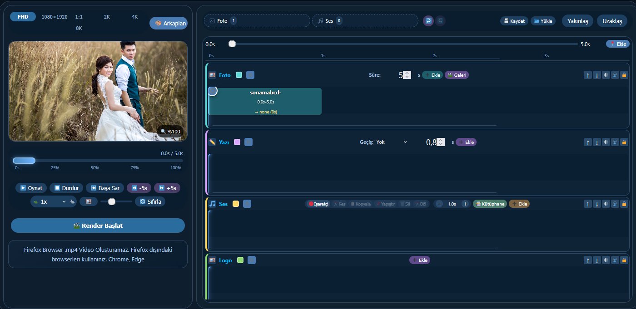The height and width of the screenshot is (309, 636).
Task: Click the Süre duration stepper arrows
Action: coord(407,75)
